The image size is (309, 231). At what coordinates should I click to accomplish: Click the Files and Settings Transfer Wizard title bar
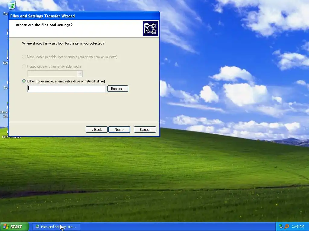84,16
